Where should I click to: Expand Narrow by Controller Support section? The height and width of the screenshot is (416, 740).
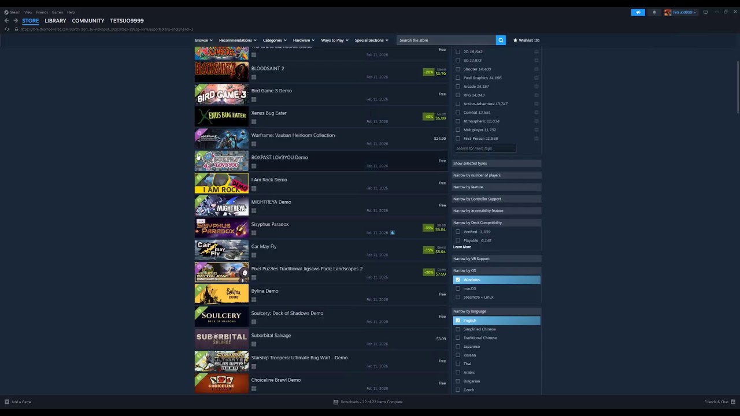tap(497, 199)
